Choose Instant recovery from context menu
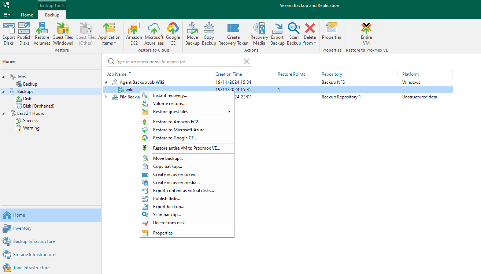481x274 pixels. tap(170, 95)
